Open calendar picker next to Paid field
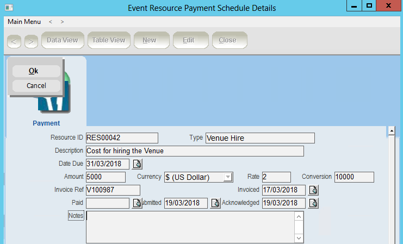 pos(137,203)
